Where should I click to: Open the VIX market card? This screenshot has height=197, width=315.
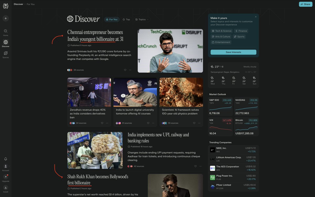[220, 127]
